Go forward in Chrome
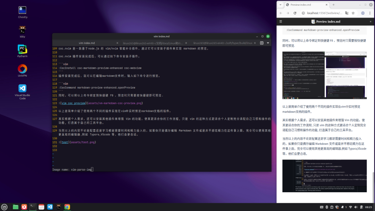This screenshot has height=211, width=375. coord(288,13)
